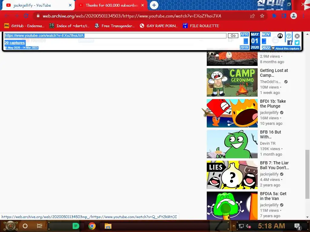Open File Explorer on the taskbar
Image resolution: width=310 pixels, height=232 pixels.
108,226
